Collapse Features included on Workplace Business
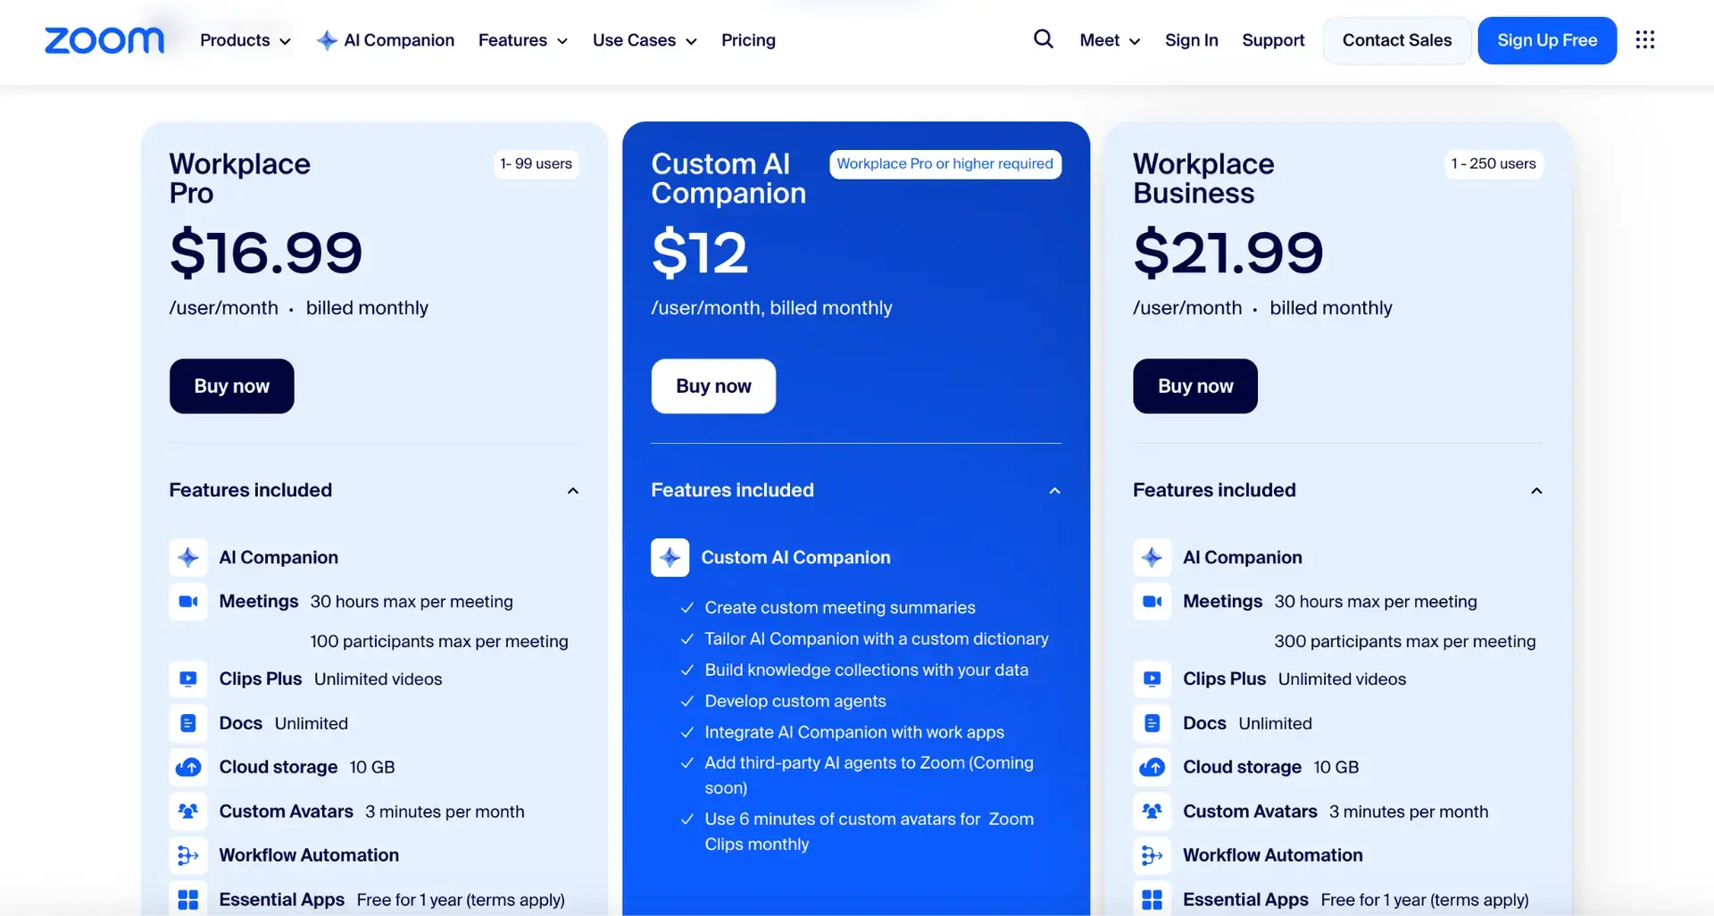Viewport: 1714px width, 916px height. tap(1536, 490)
